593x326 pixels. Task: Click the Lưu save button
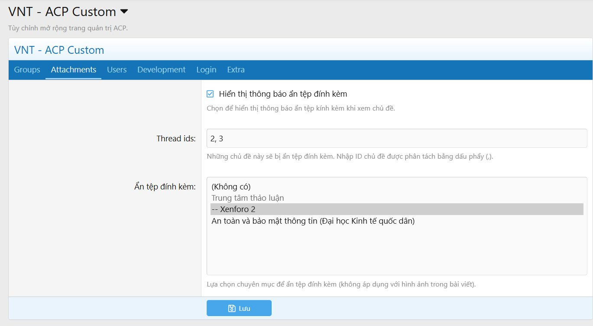239,308
